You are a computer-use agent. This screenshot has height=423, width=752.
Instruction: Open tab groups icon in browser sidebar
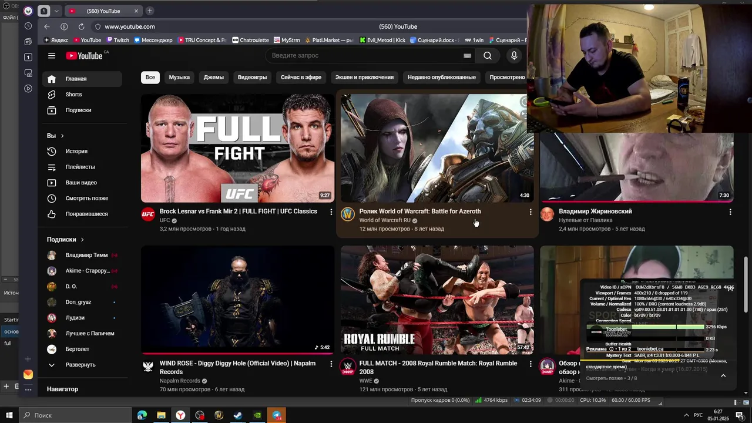(28, 42)
